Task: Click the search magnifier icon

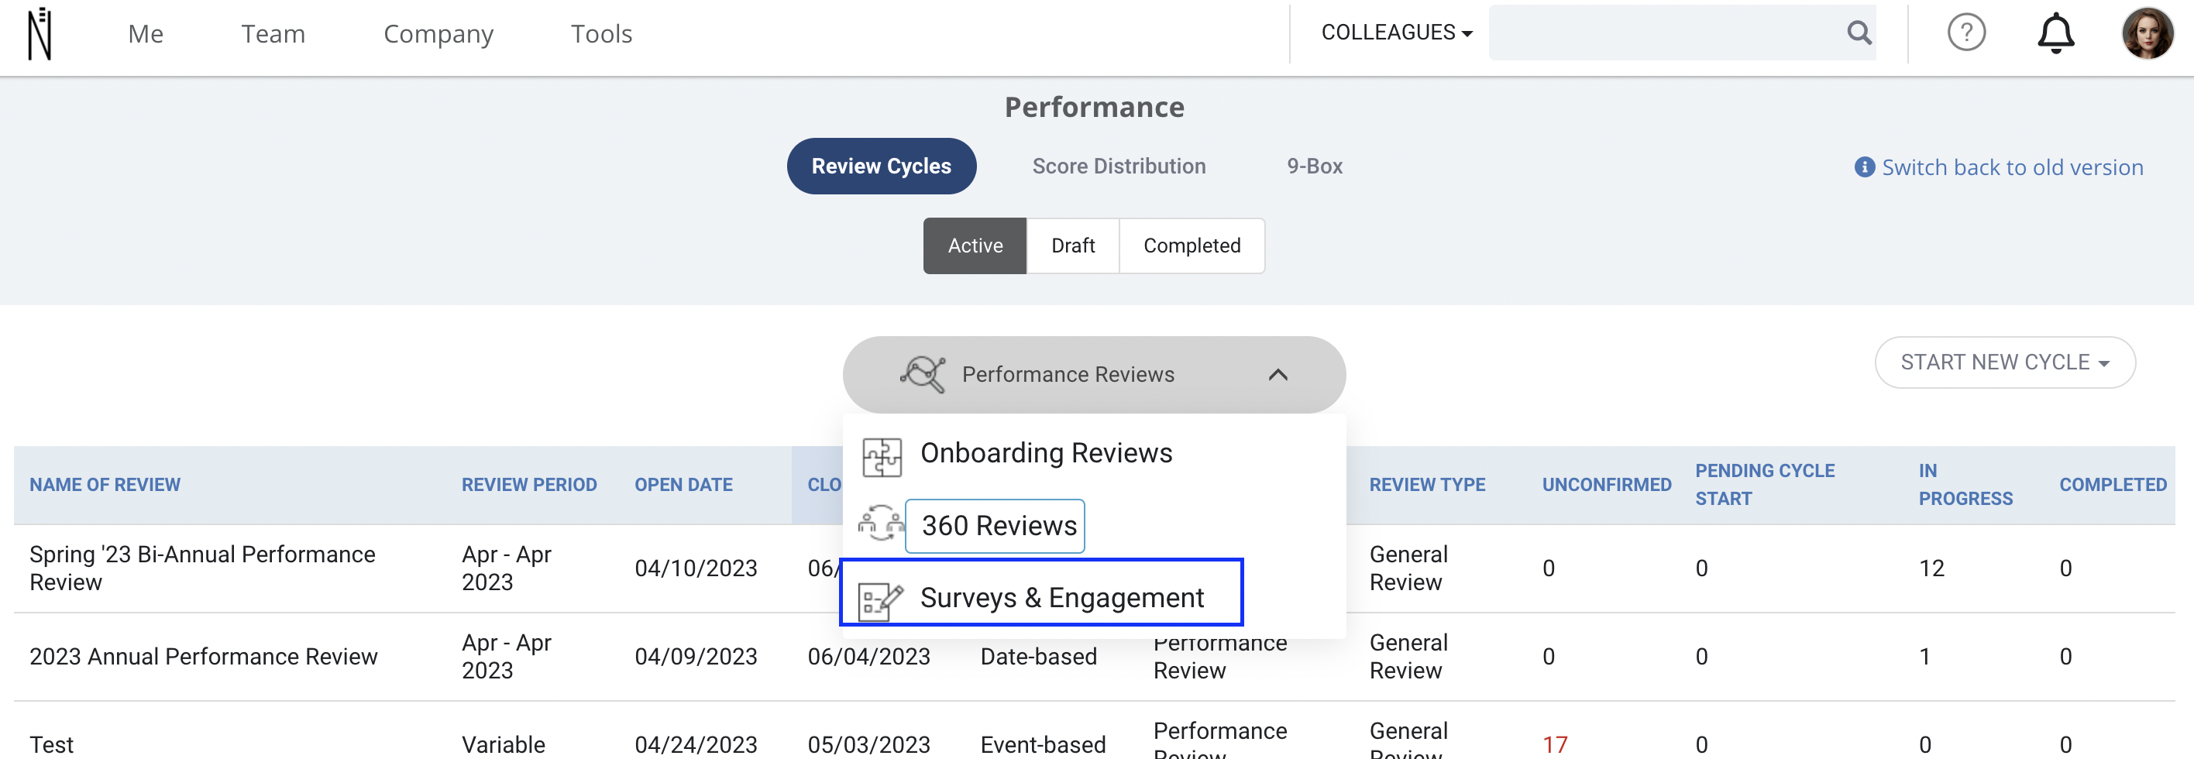Action: coord(1859,33)
